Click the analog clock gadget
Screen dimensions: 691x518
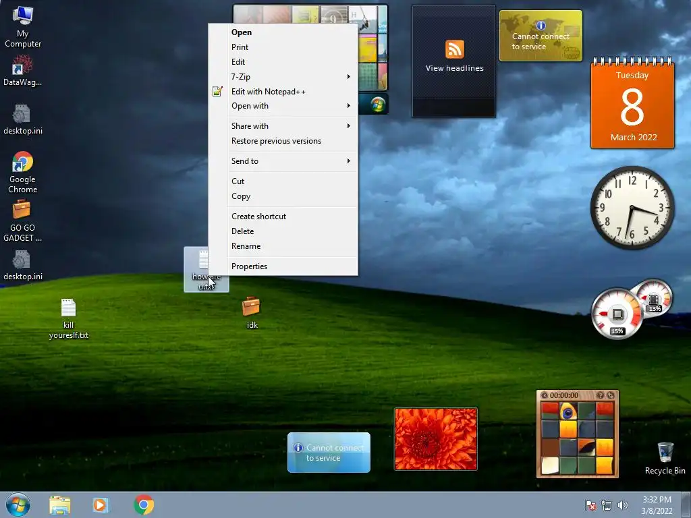(x=632, y=208)
